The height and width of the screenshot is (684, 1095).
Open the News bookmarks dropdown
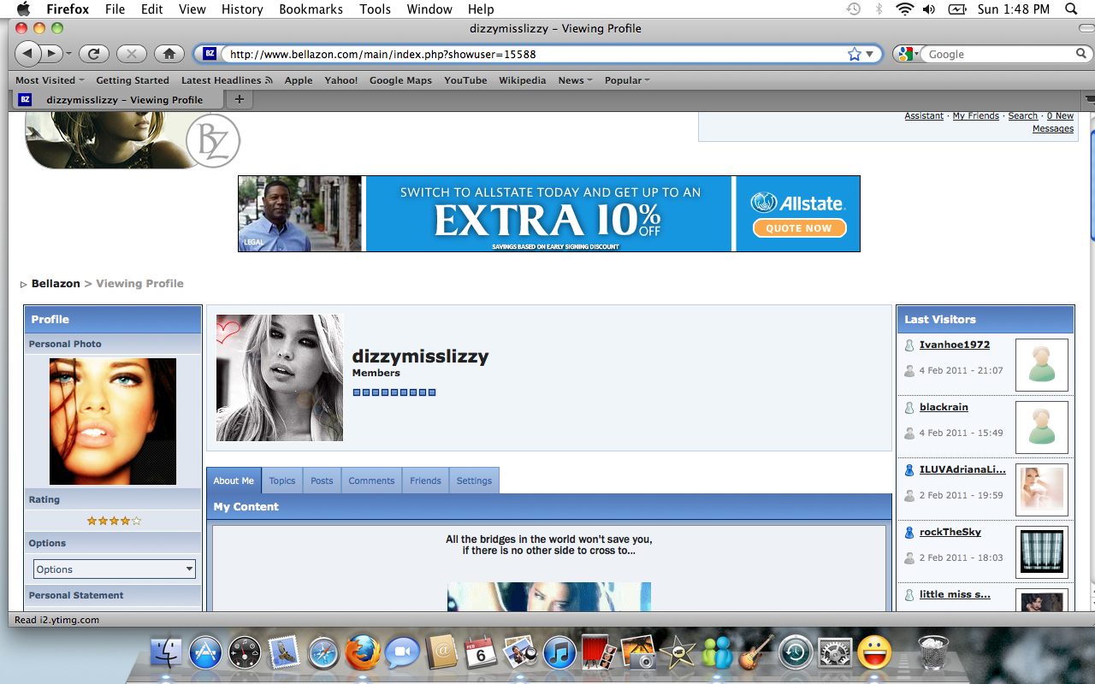pyautogui.click(x=576, y=80)
